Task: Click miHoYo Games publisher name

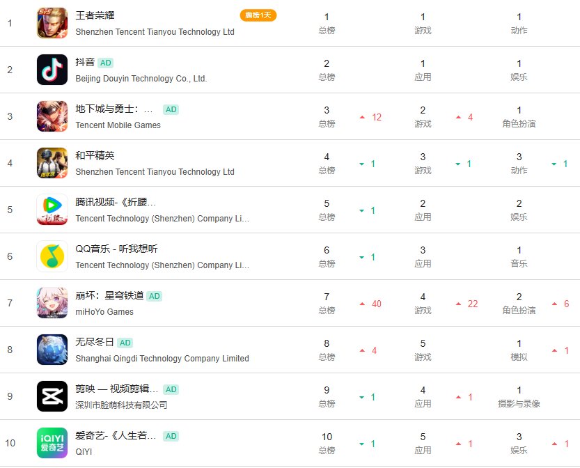Action: pyautogui.click(x=104, y=312)
